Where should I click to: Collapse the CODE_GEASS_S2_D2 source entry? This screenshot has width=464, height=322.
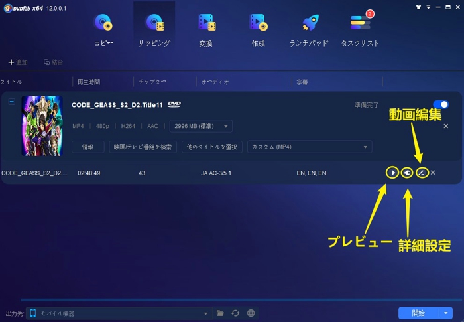pyautogui.click(x=12, y=102)
